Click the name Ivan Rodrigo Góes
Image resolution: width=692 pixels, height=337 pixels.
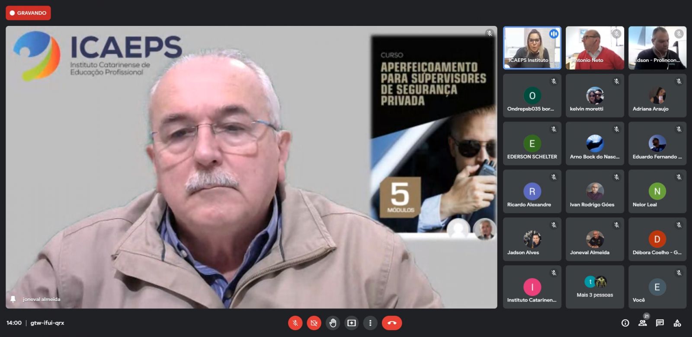[x=592, y=205]
